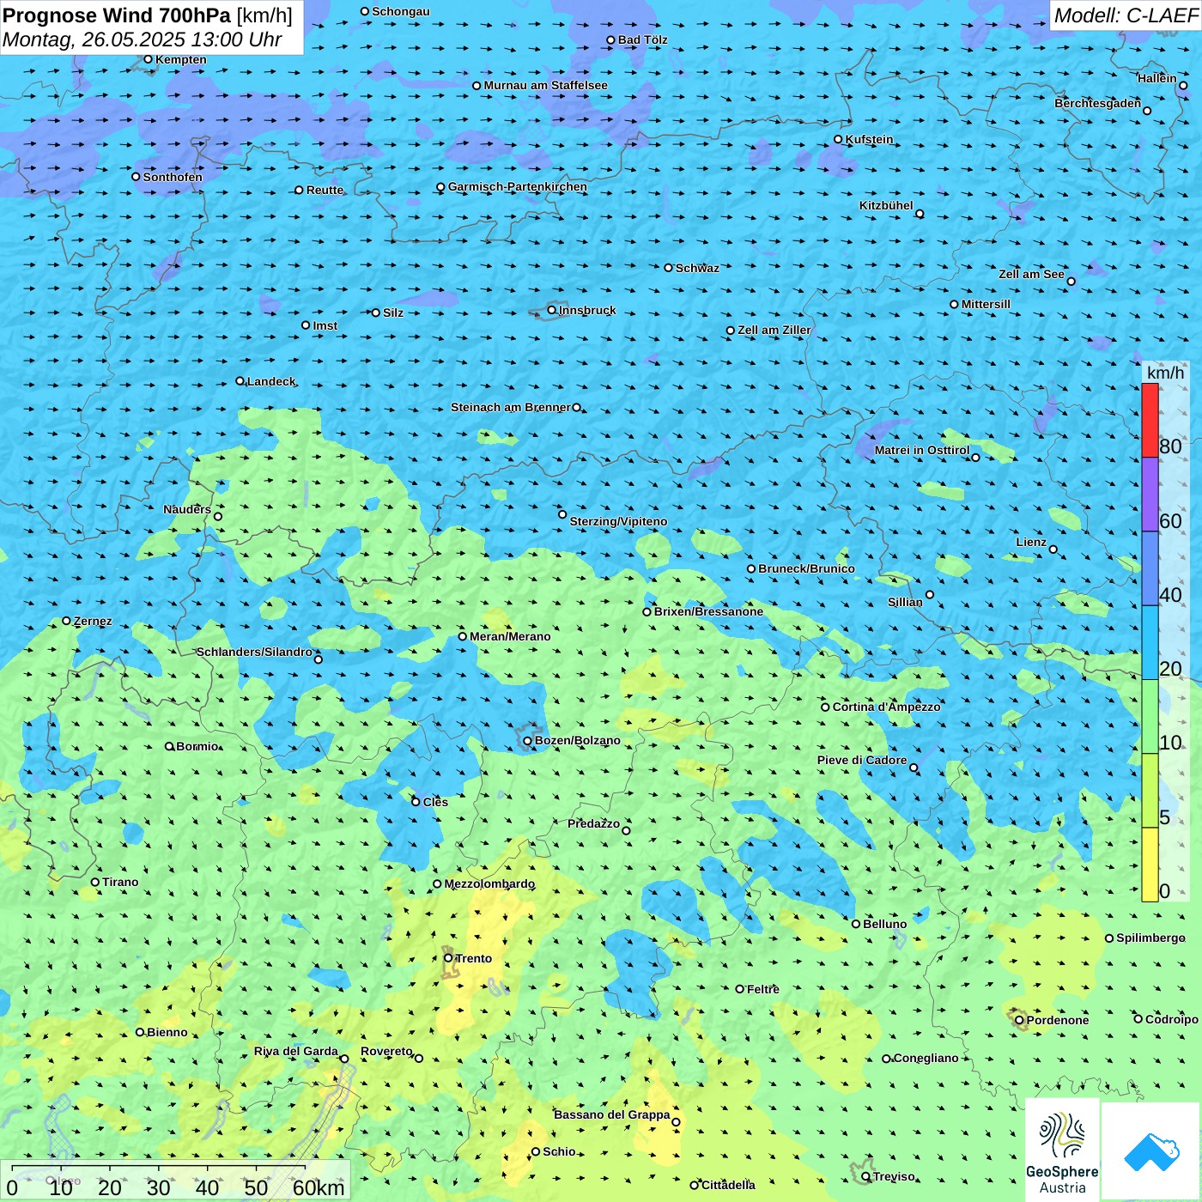Click the '60km' scale bar label

[319, 1187]
